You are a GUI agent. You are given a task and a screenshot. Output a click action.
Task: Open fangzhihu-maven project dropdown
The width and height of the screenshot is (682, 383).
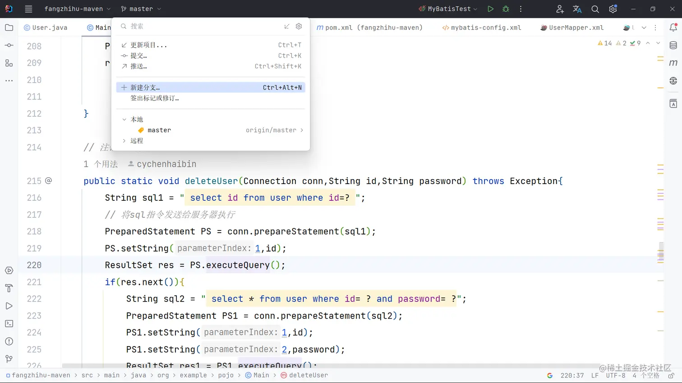[x=77, y=9]
